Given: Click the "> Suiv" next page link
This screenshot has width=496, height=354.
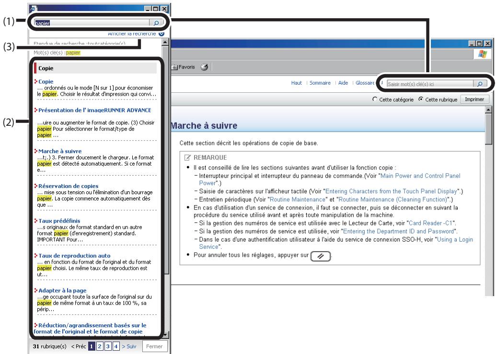Looking at the screenshot, I should pyautogui.click(x=129, y=346).
